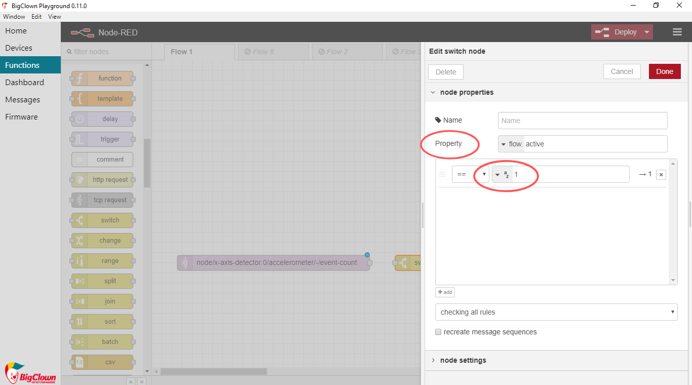Screen dimensions: 692x385
Task: Switch to the Flow 8 tab
Action: click(x=274, y=52)
